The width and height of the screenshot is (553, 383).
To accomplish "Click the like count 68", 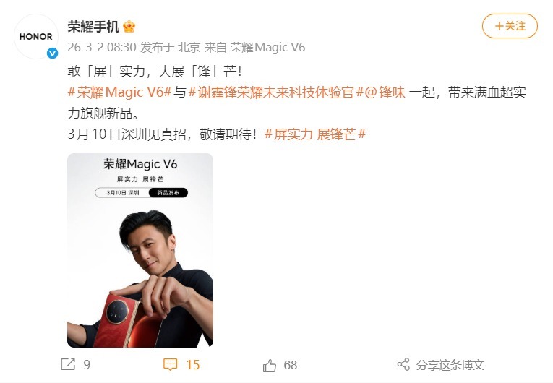I will [x=291, y=365].
